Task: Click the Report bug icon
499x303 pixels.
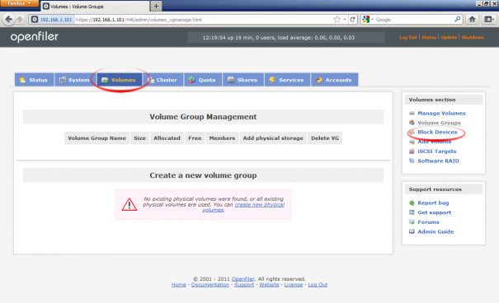Action: 412,203
